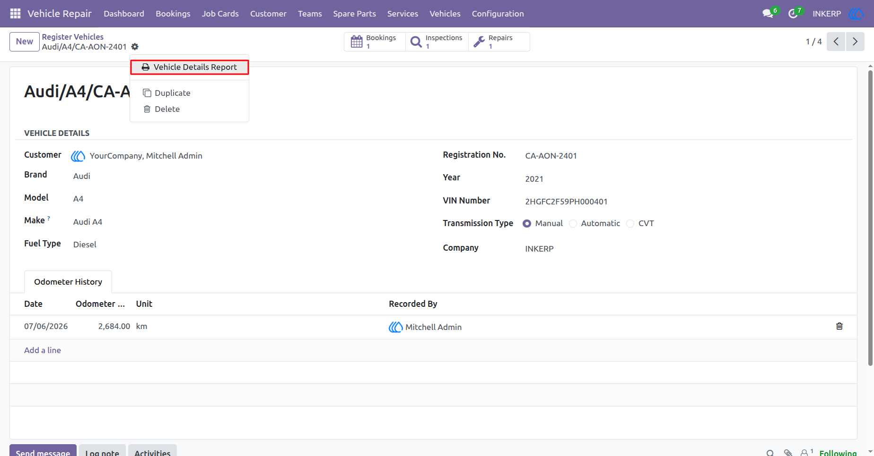Click the Registration No. field value
The height and width of the screenshot is (456, 874).
[x=551, y=156]
